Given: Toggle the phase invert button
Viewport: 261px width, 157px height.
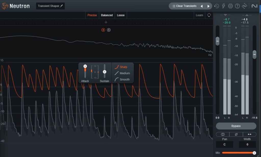Looking at the screenshot, I should click(x=236, y=134).
